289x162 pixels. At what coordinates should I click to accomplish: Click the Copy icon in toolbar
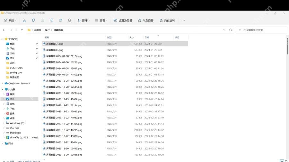pyautogui.click(x=33, y=20)
